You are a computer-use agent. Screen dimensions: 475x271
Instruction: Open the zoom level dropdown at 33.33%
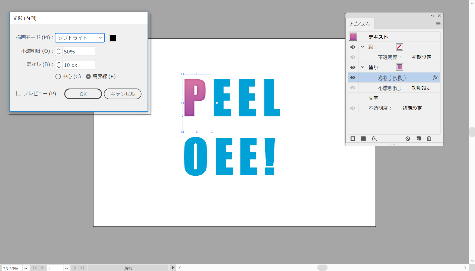26,268
